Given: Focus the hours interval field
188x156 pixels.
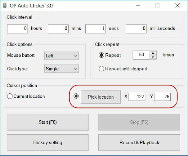Looking at the screenshot, I should pyautogui.click(x=17, y=29).
